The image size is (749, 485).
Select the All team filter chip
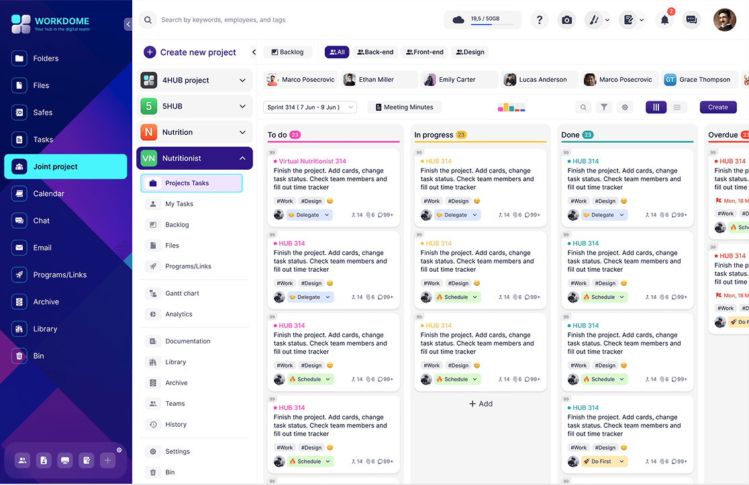pyautogui.click(x=337, y=52)
